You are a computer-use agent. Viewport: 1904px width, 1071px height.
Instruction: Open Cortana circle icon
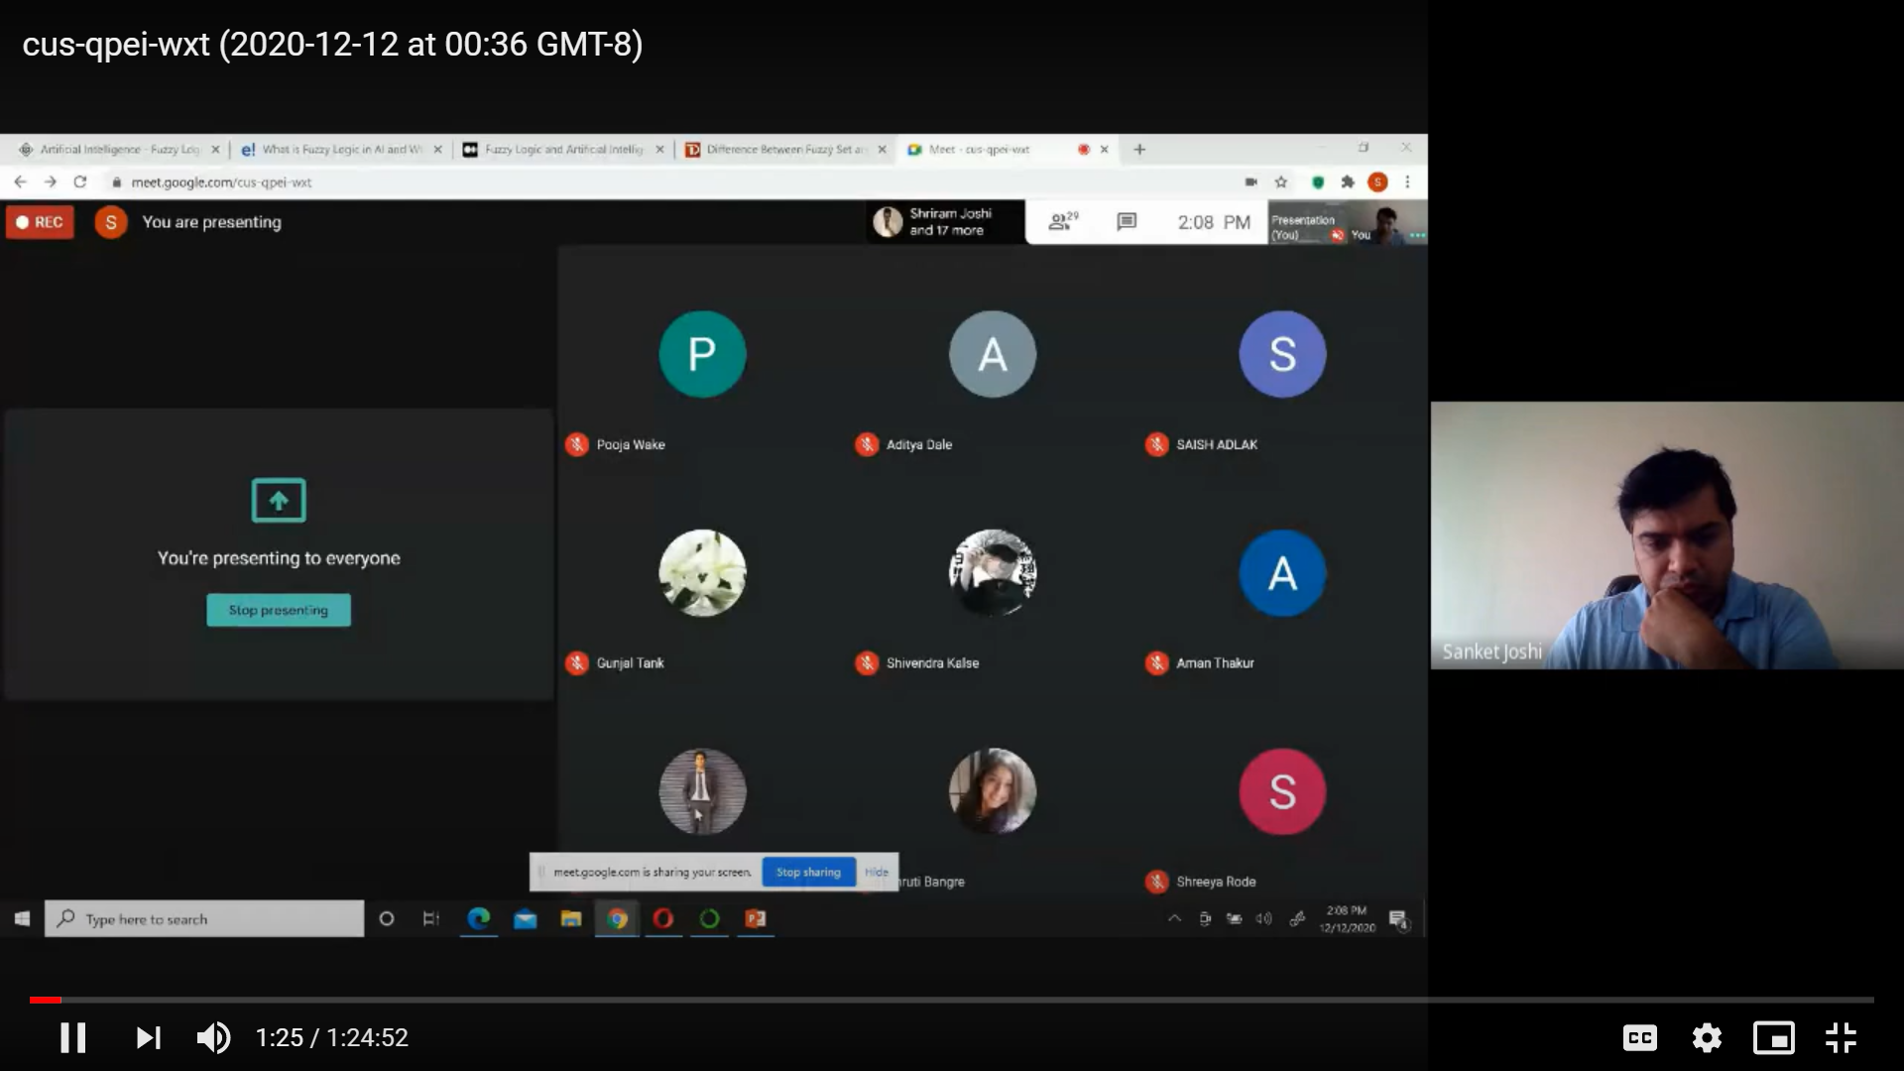pos(387,918)
